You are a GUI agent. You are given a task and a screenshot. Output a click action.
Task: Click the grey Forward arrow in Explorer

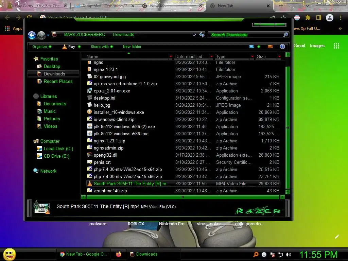pos(41,35)
